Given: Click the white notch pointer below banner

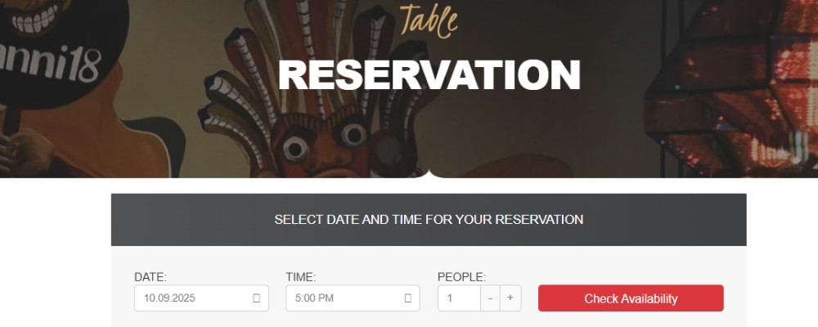Looking at the screenshot, I should 429,172.
